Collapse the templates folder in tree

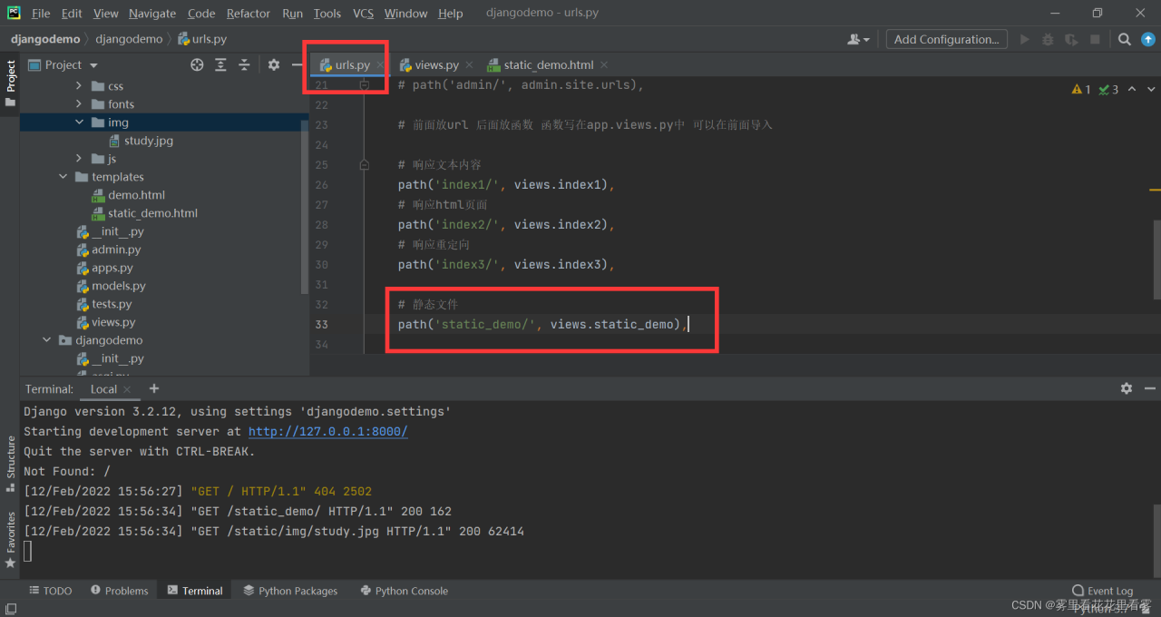[x=63, y=177]
